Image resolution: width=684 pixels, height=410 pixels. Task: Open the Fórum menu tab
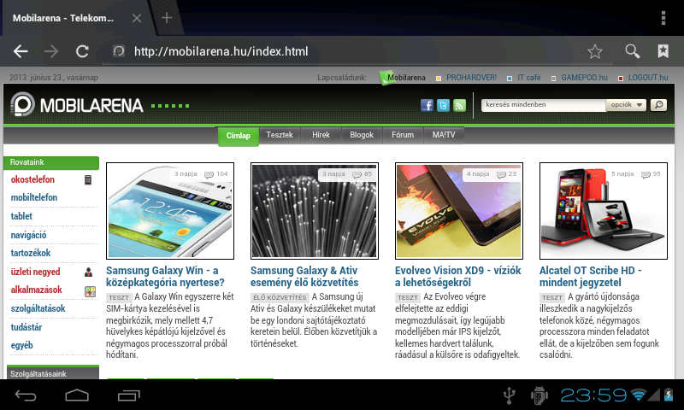tap(403, 135)
